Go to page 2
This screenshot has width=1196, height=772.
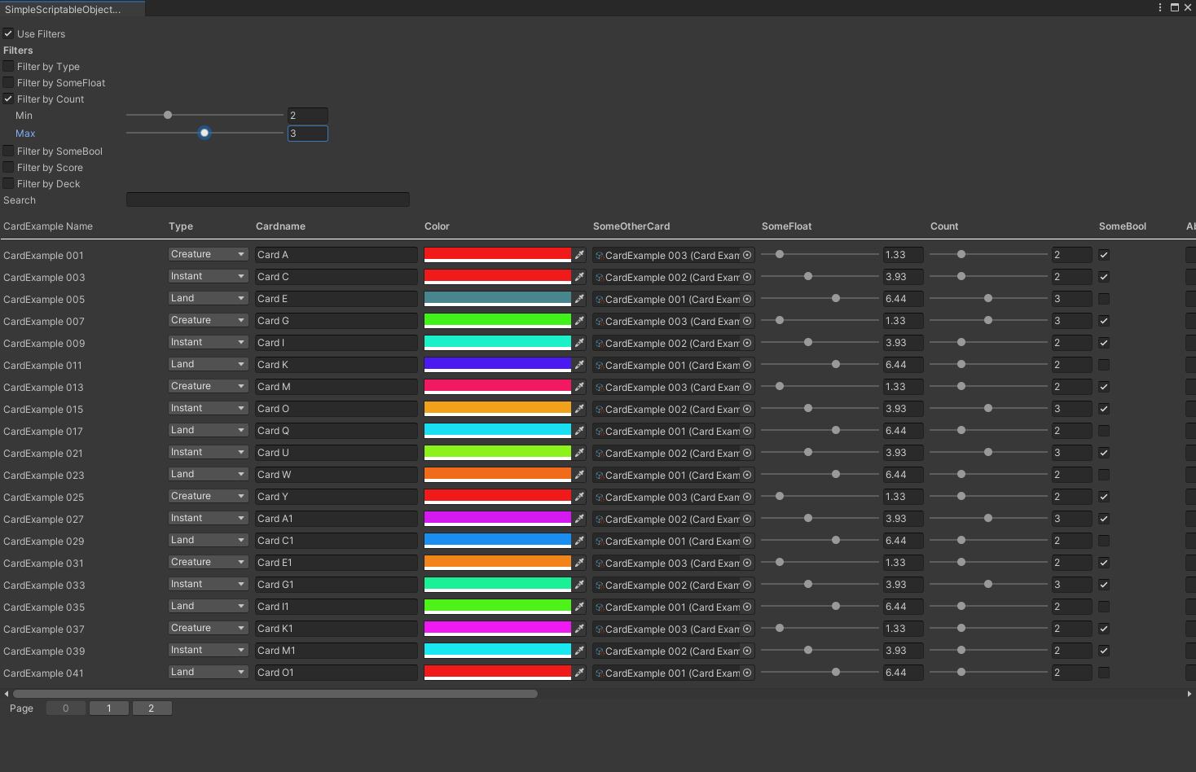pyautogui.click(x=152, y=708)
